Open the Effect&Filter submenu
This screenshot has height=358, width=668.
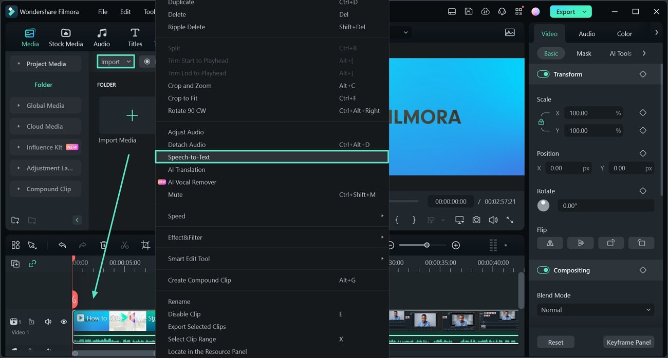coord(272,237)
